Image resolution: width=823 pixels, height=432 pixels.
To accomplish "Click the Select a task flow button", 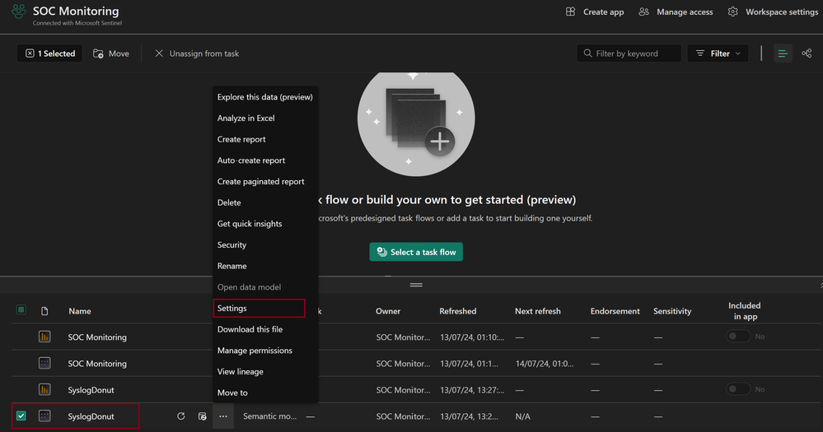I will [x=416, y=252].
